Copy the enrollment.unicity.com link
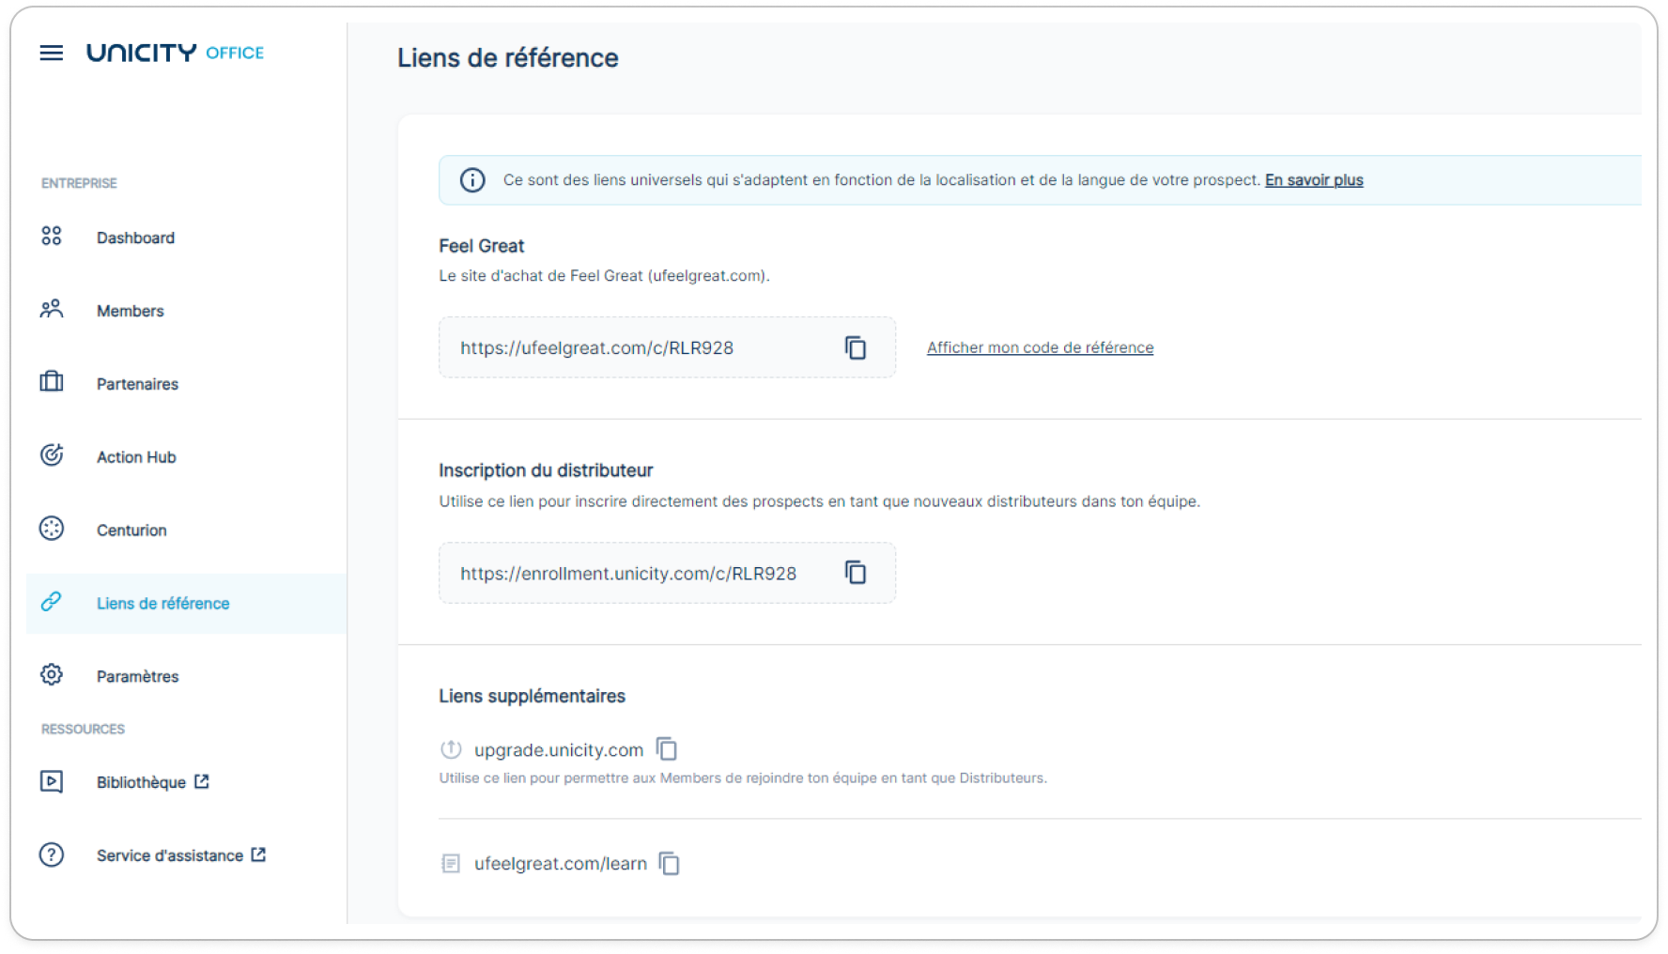Image resolution: width=1668 pixels, height=954 pixels. (x=856, y=572)
